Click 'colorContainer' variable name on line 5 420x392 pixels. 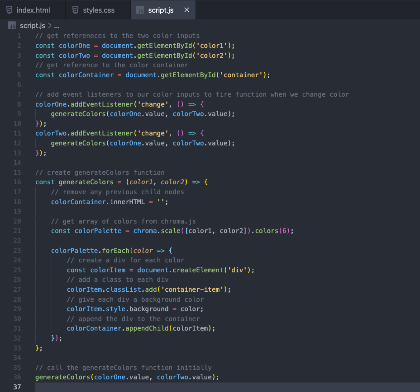coord(86,75)
